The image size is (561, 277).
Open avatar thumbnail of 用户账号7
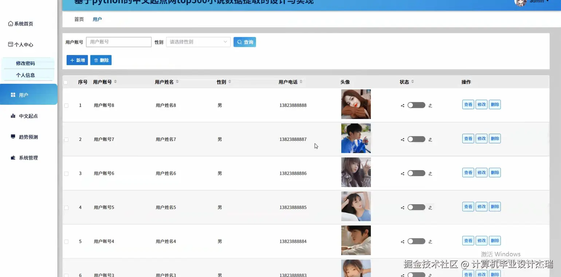pos(356,138)
